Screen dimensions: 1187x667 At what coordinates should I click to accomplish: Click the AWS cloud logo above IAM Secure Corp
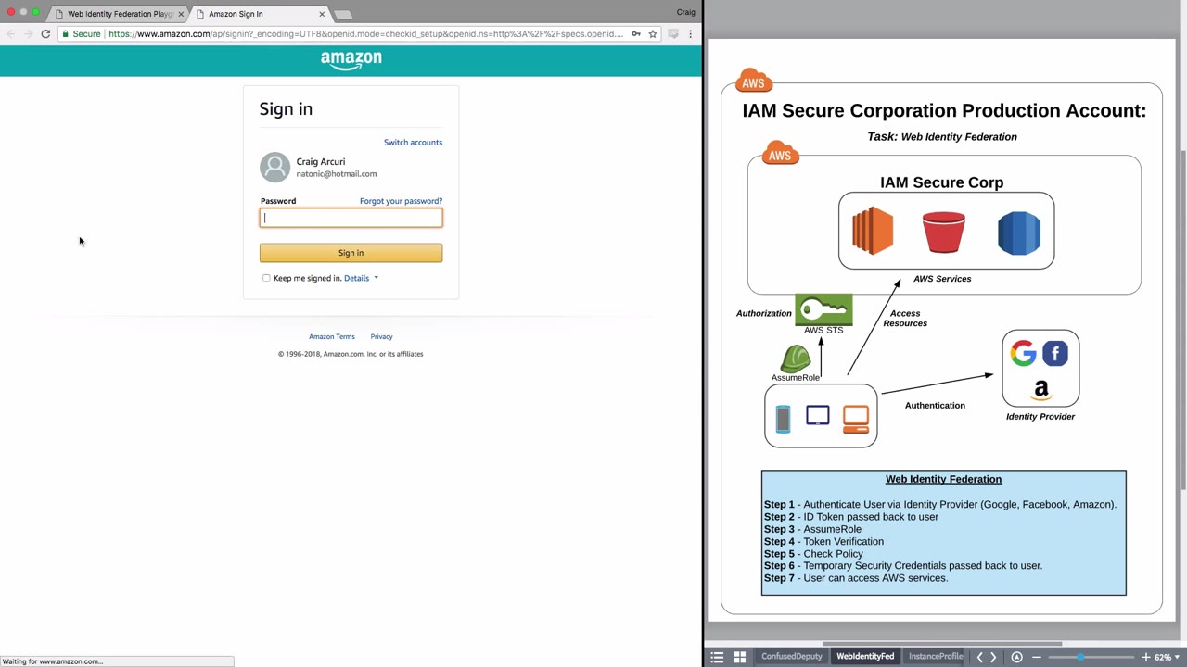[780, 154]
